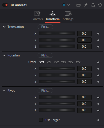The height and width of the screenshot is (128, 104).
Task: Select XZY rotation order
Action: [49, 62]
